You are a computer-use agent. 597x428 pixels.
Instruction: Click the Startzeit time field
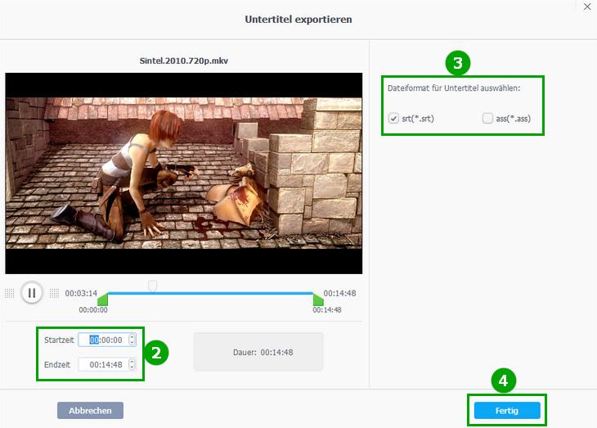pos(107,340)
